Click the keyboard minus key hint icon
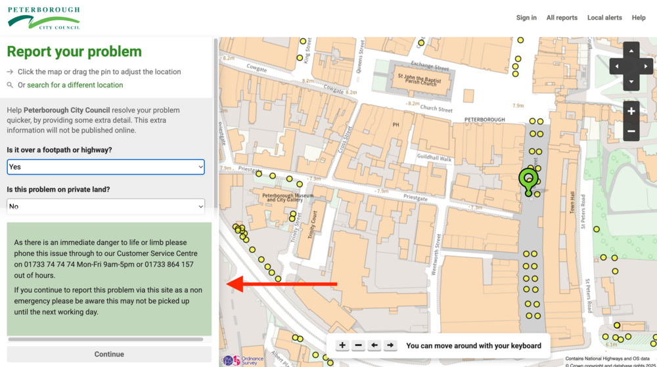 [x=358, y=345]
